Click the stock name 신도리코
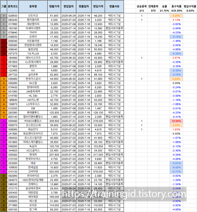 33,16
